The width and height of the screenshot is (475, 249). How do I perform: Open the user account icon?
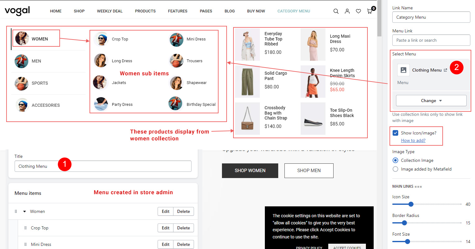click(x=347, y=11)
